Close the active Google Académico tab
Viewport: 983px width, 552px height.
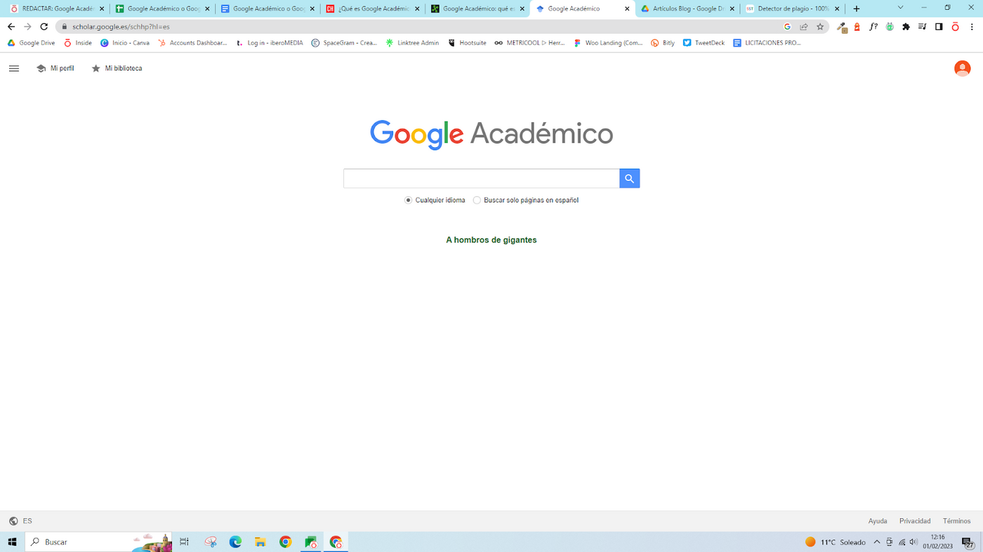[627, 9]
